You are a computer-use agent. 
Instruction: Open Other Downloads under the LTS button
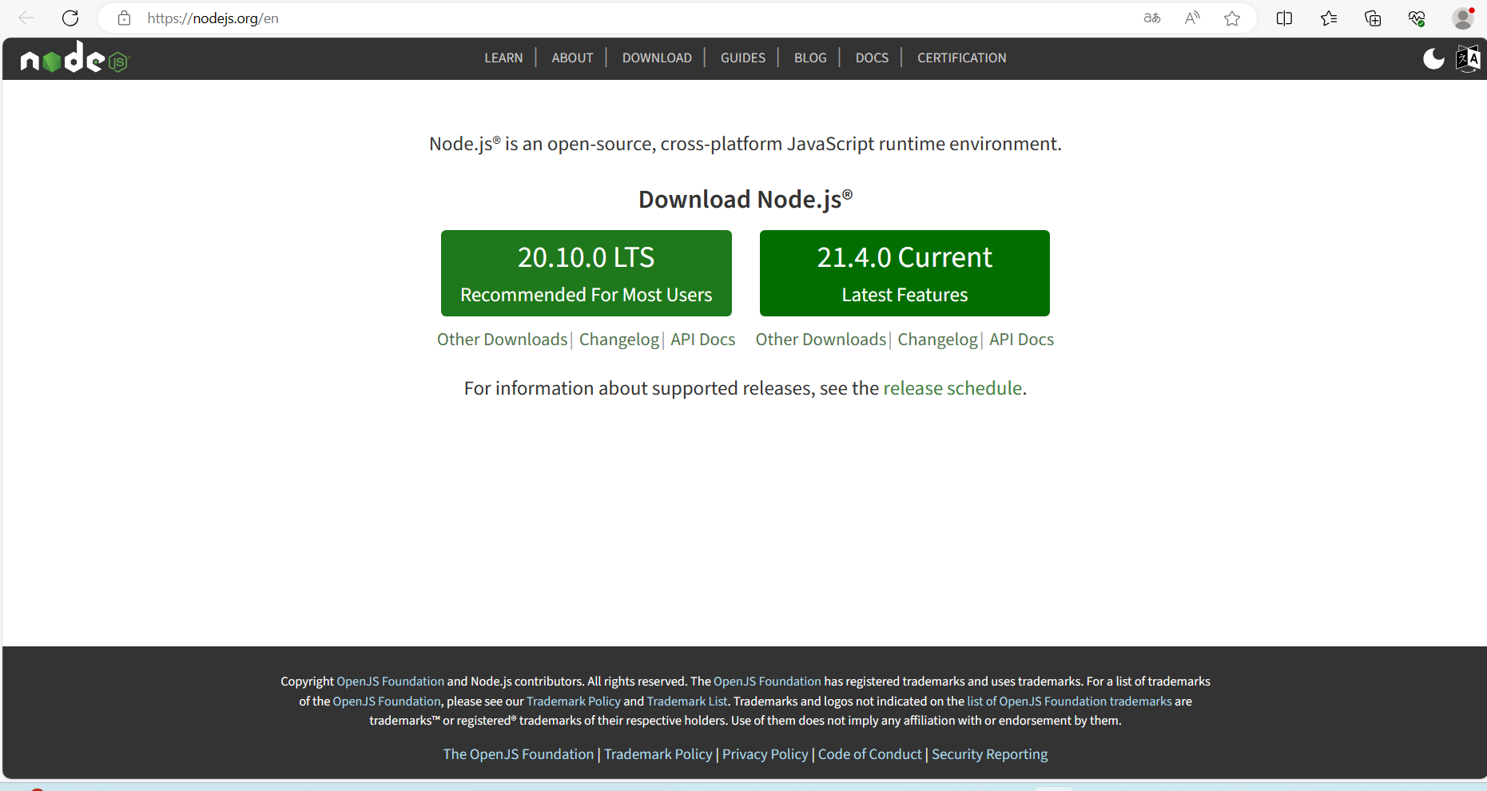click(x=502, y=340)
